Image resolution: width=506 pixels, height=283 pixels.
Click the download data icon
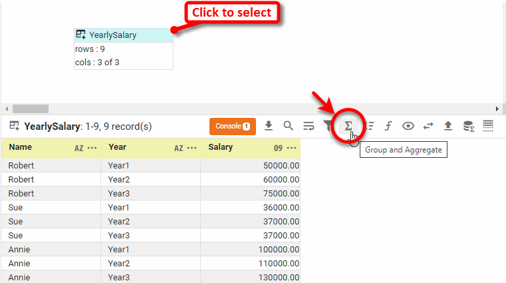coord(269,126)
